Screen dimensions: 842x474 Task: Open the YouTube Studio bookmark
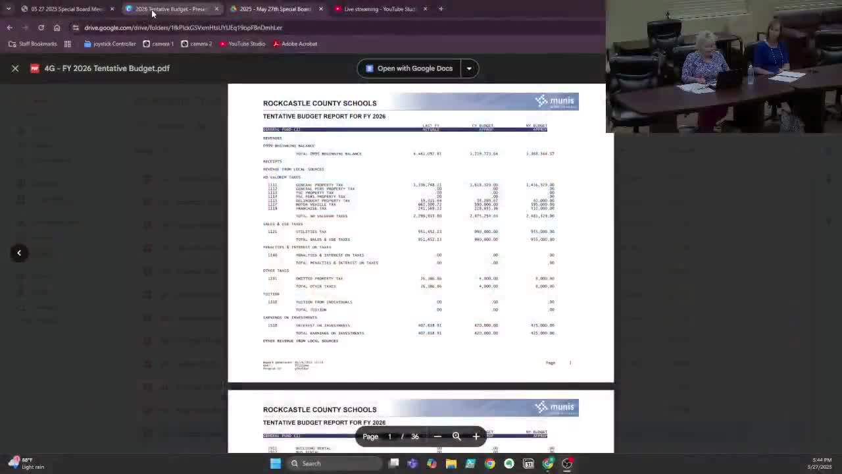[x=242, y=44]
